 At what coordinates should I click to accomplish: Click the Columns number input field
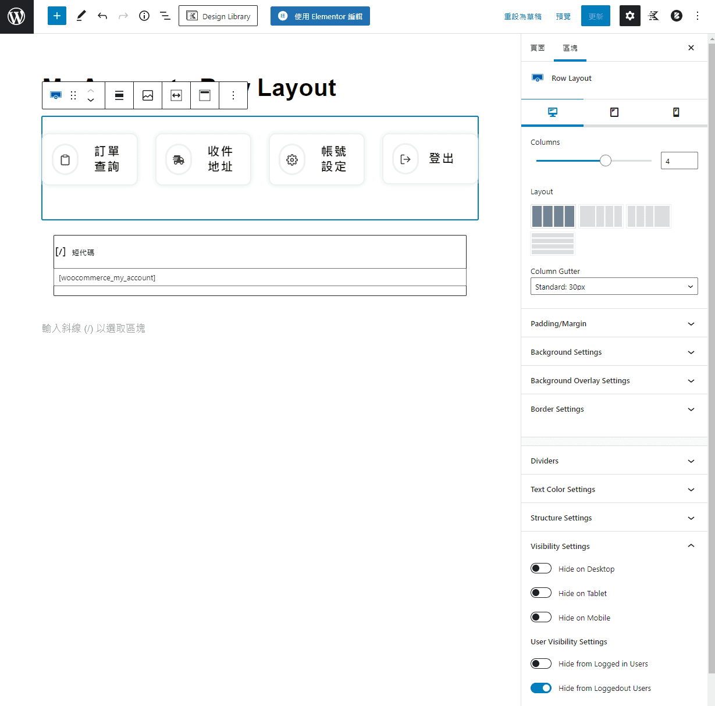coord(679,161)
